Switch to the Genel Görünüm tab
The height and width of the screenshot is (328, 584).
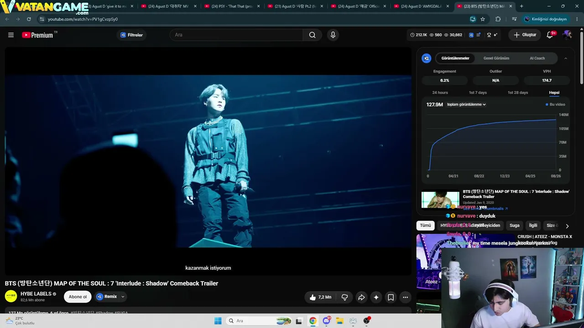click(x=496, y=58)
